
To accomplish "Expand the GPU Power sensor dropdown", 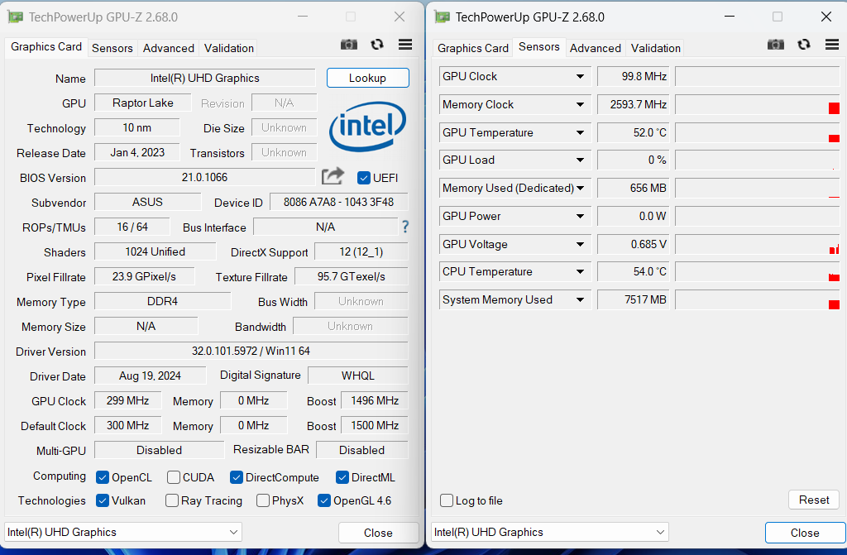I will pyautogui.click(x=580, y=216).
